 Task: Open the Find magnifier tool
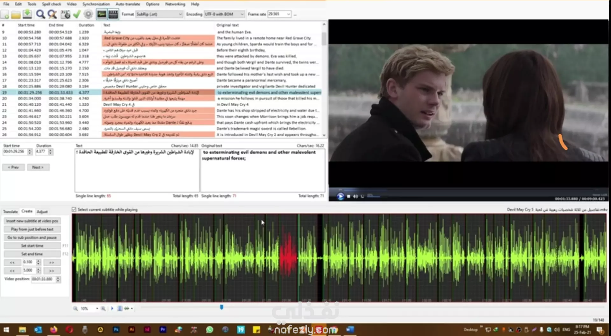[x=40, y=14]
